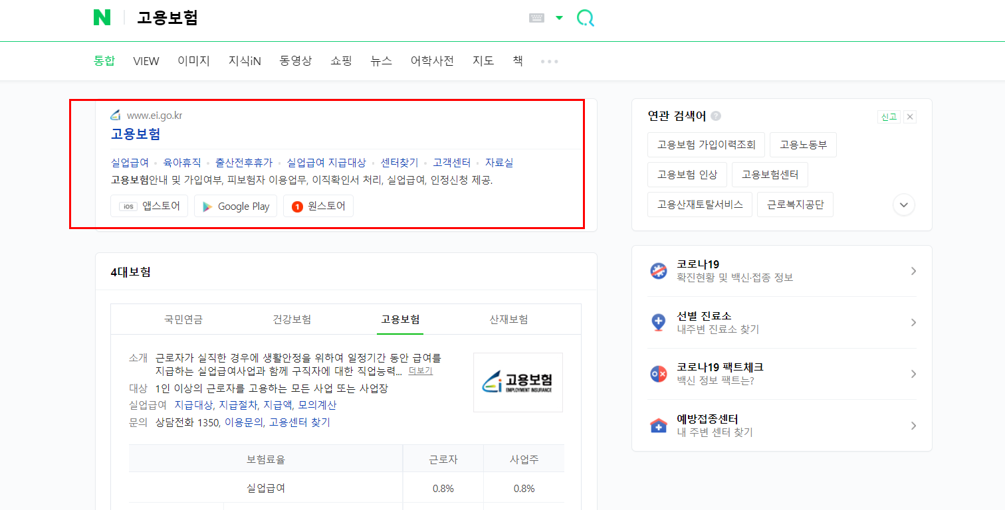Switch to the VIEW tab
The height and width of the screenshot is (510, 1005).
[x=146, y=61]
